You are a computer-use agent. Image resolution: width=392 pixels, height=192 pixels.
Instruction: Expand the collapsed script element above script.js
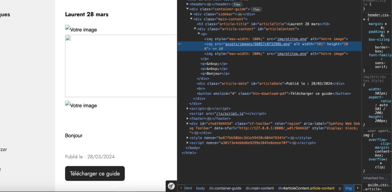click(x=188, y=108)
